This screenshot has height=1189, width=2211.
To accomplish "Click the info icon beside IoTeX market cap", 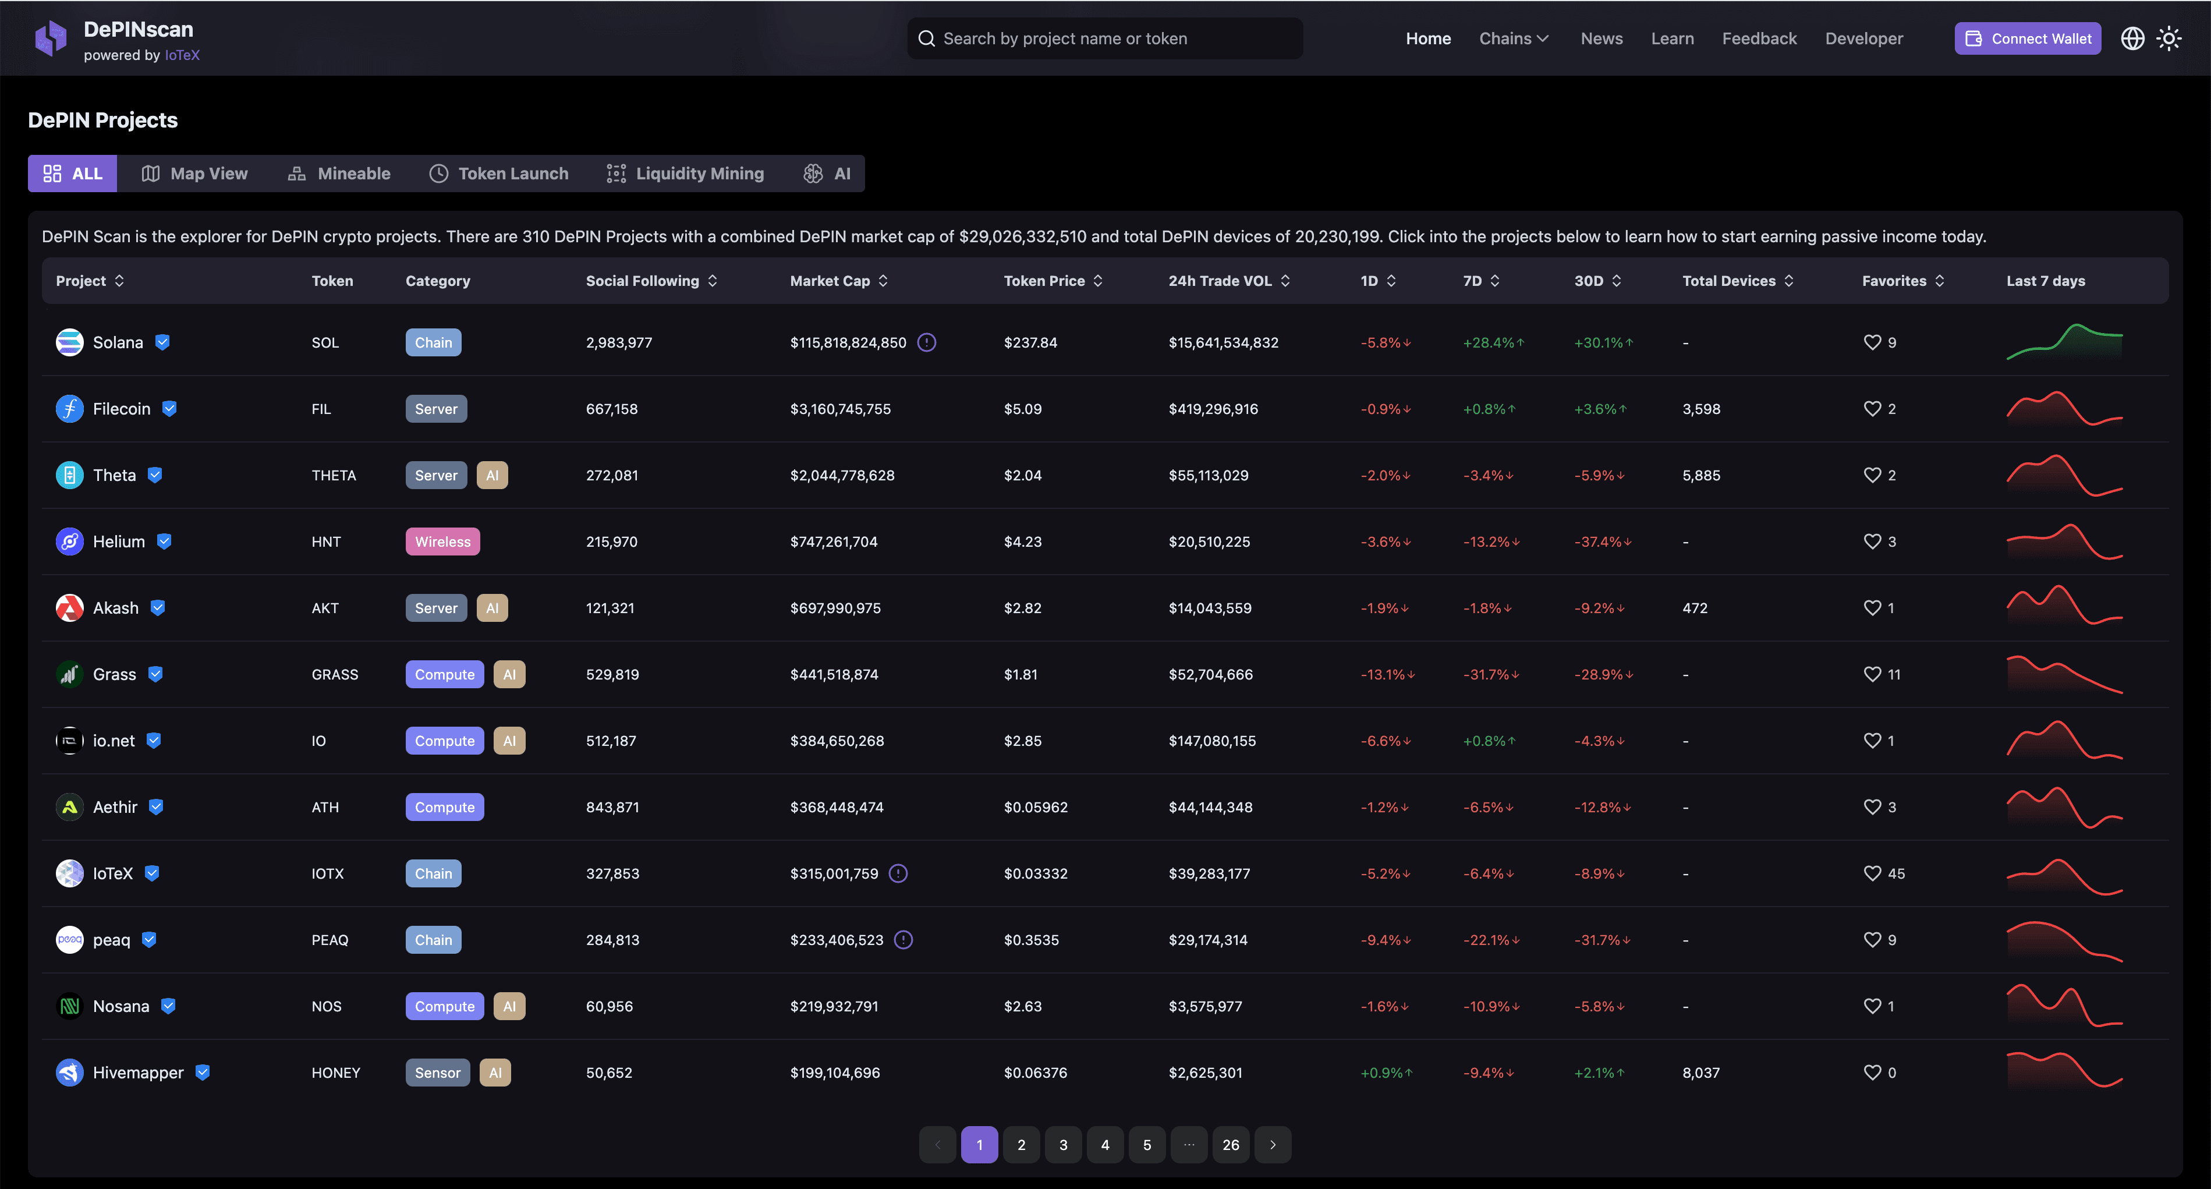I will pos(898,873).
